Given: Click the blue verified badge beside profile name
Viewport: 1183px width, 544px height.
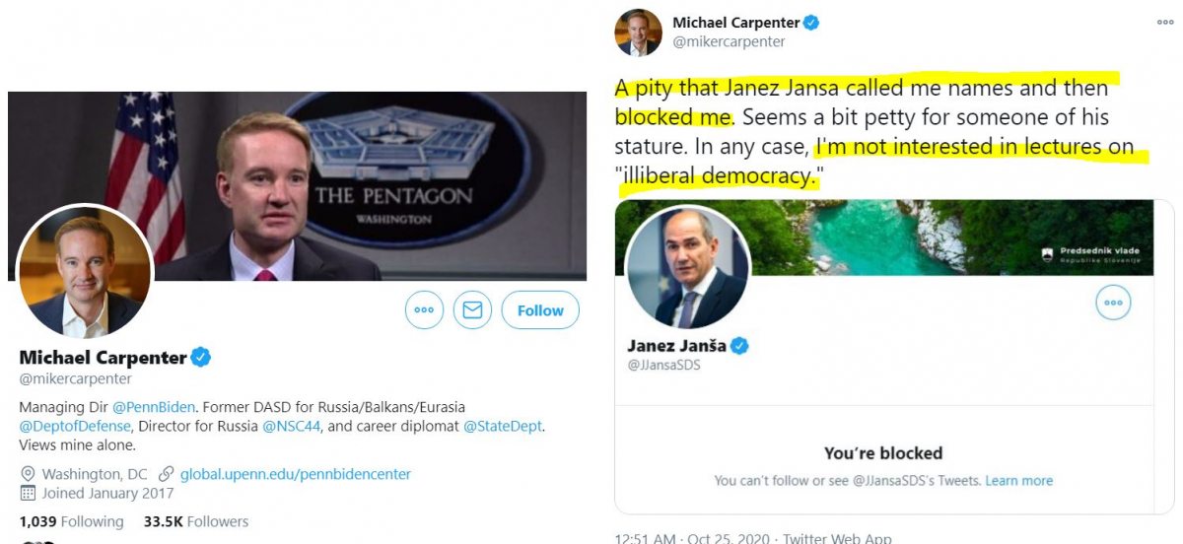Looking at the screenshot, I should 201,357.
